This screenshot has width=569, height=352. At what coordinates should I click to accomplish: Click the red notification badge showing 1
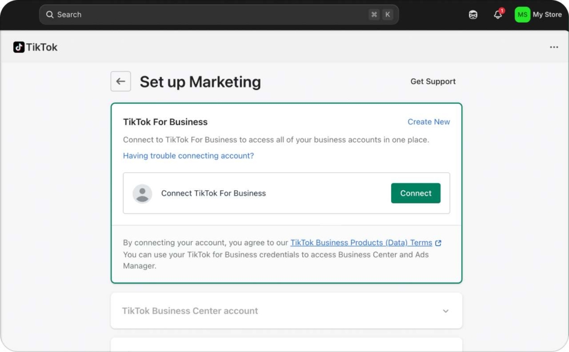coord(502,10)
